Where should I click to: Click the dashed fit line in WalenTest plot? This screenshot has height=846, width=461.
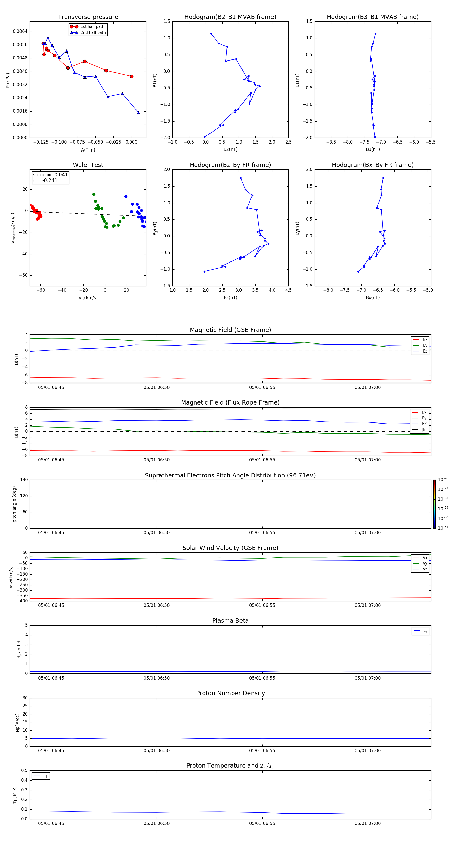tap(88, 214)
